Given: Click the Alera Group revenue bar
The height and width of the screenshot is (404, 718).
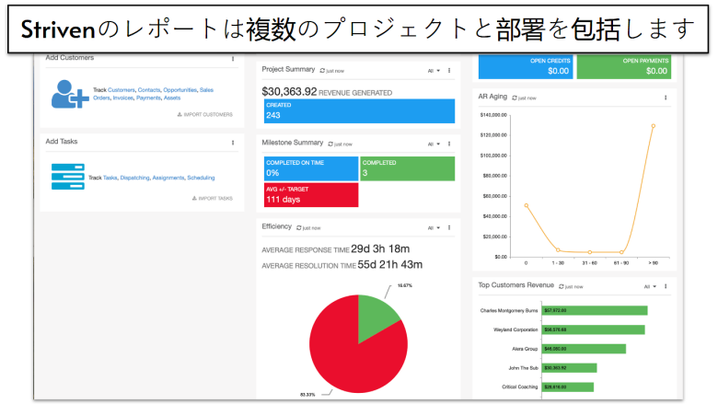Looking at the screenshot, I should point(584,349).
